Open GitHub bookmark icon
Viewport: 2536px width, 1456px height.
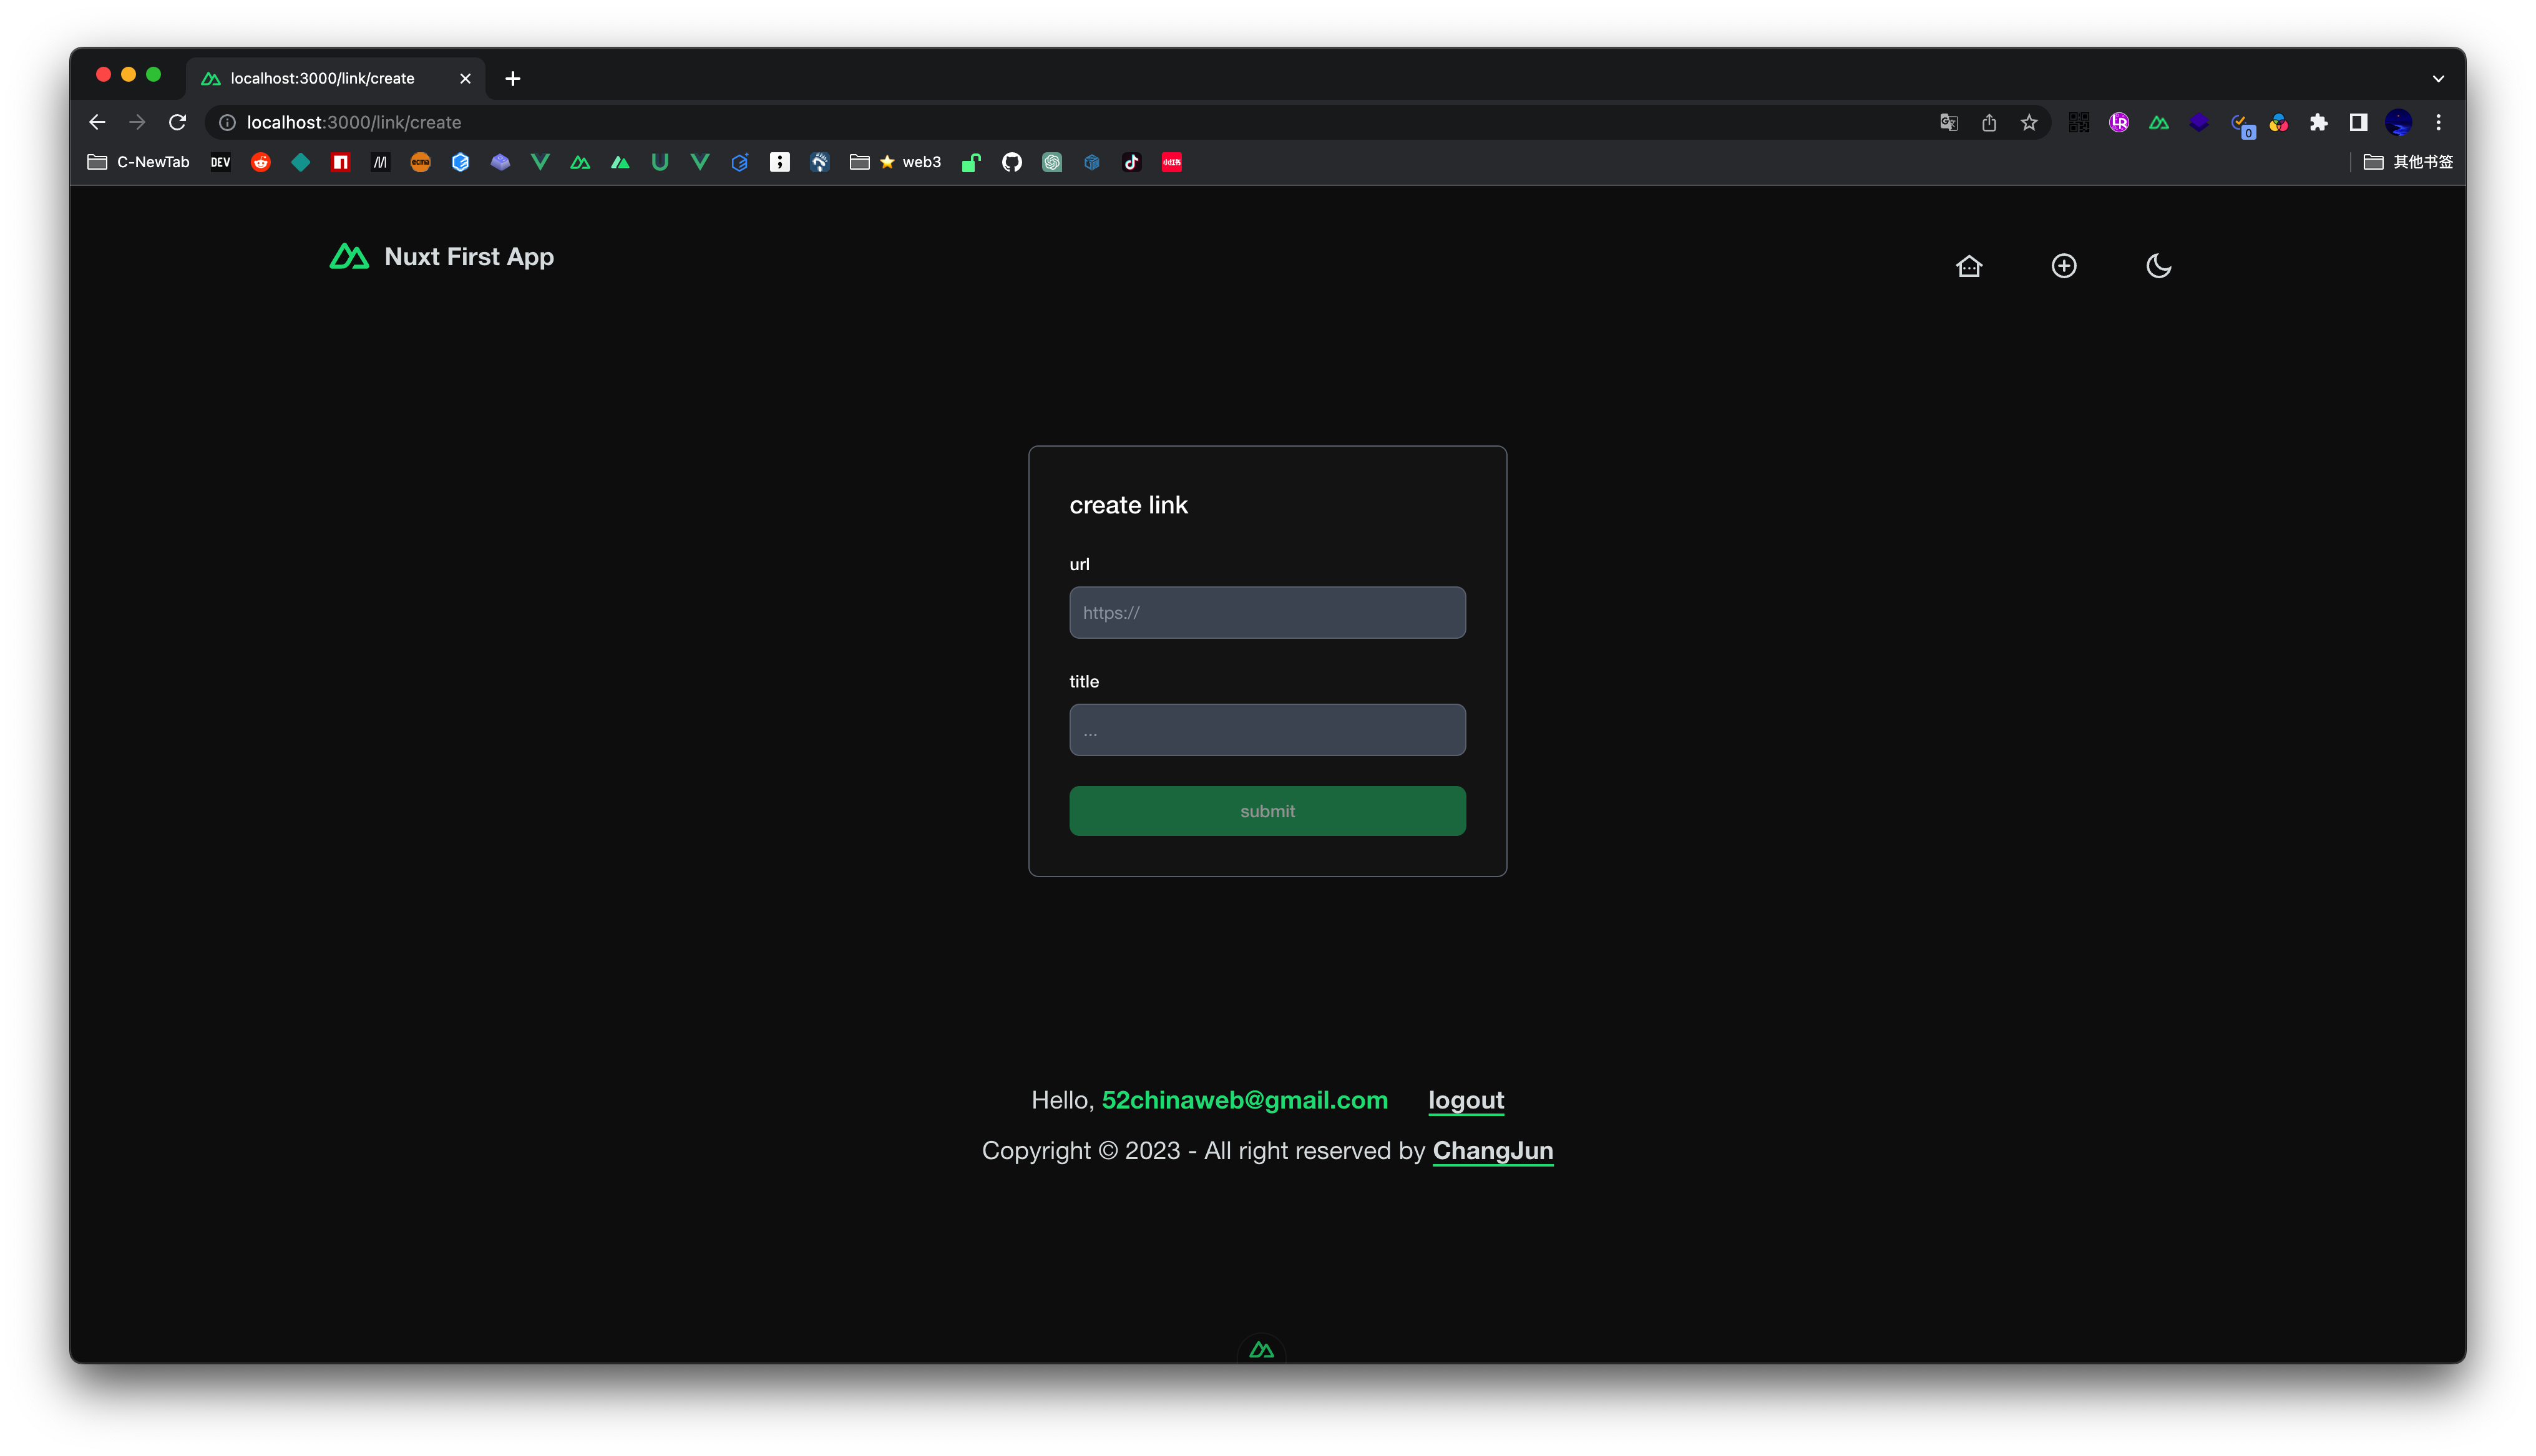pos(1012,162)
